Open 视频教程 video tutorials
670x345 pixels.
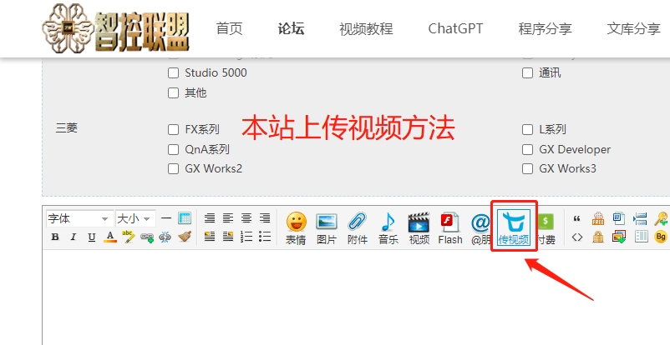pyautogui.click(x=366, y=29)
